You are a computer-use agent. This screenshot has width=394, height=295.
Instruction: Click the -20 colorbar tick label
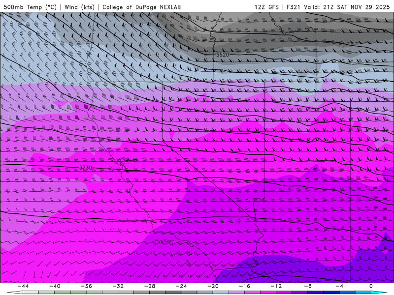tap(213, 286)
